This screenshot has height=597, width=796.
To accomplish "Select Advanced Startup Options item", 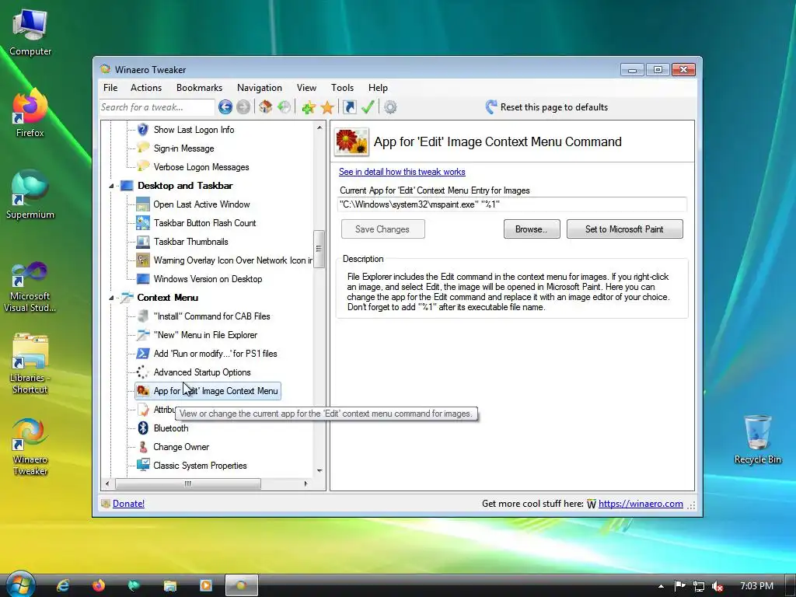I will (x=202, y=372).
